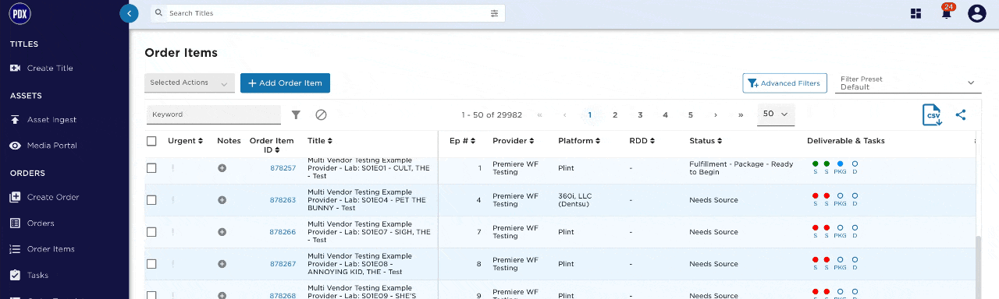Open the apps grid dashboard icon
This screenshot has width=999, height=299.
coord(915,13)
